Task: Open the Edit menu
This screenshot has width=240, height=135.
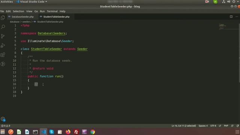Action: tap(8, 11)
